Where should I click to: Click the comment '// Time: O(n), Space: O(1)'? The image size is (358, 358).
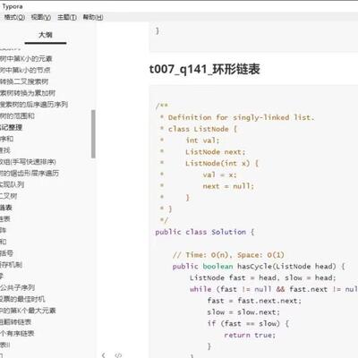point(228,255)
